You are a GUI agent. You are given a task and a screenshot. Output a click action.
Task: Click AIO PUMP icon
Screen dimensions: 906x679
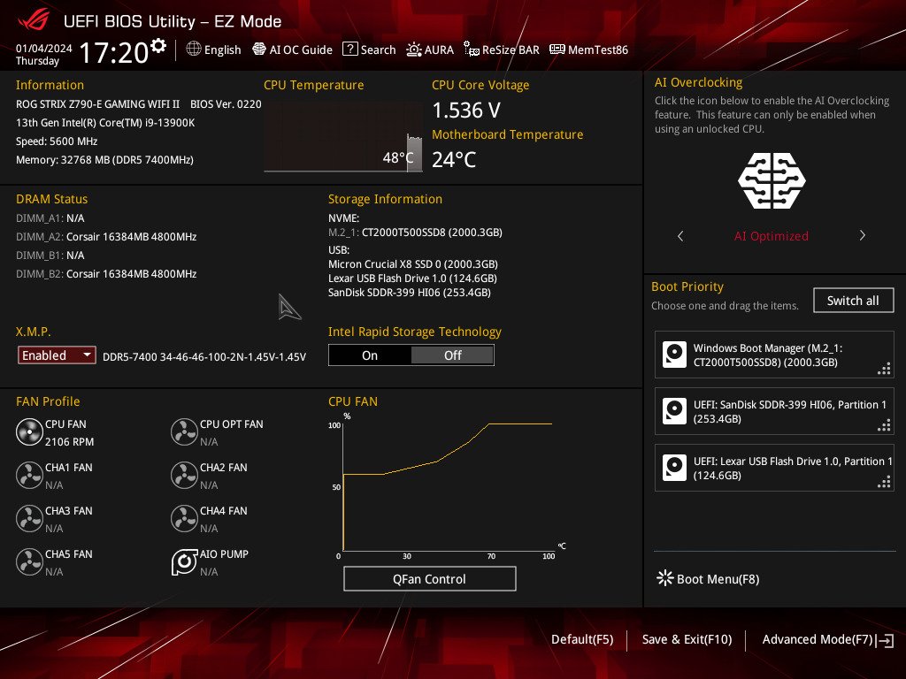pos(184,562)
